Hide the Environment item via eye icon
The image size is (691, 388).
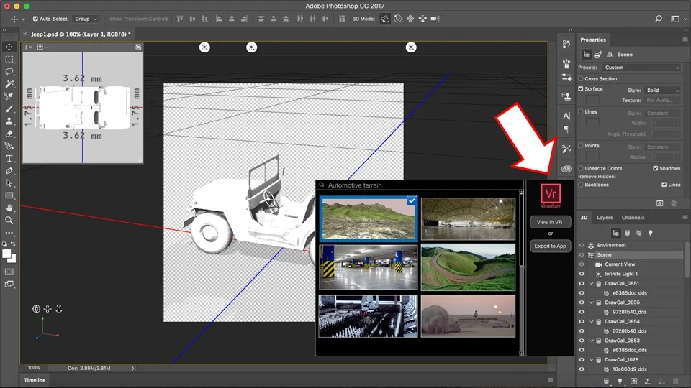[x=582, y=246]
